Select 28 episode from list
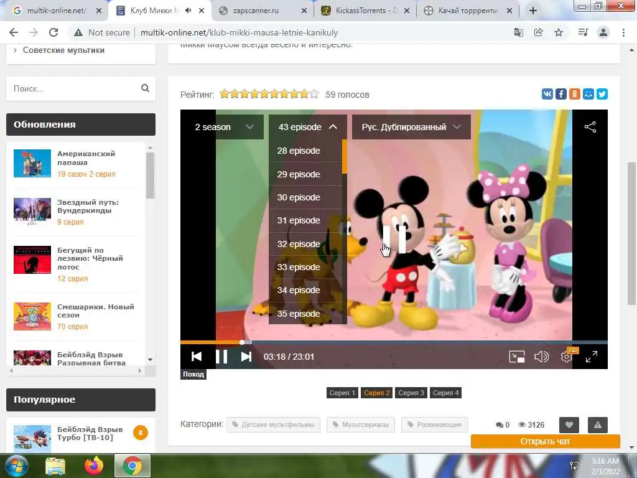637x478 pixels. click(x=305, y=151)
